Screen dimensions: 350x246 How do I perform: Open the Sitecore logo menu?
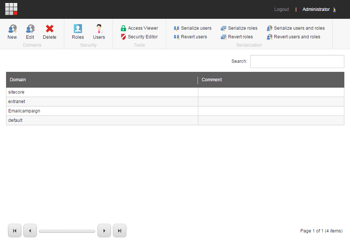coord(11,9)
